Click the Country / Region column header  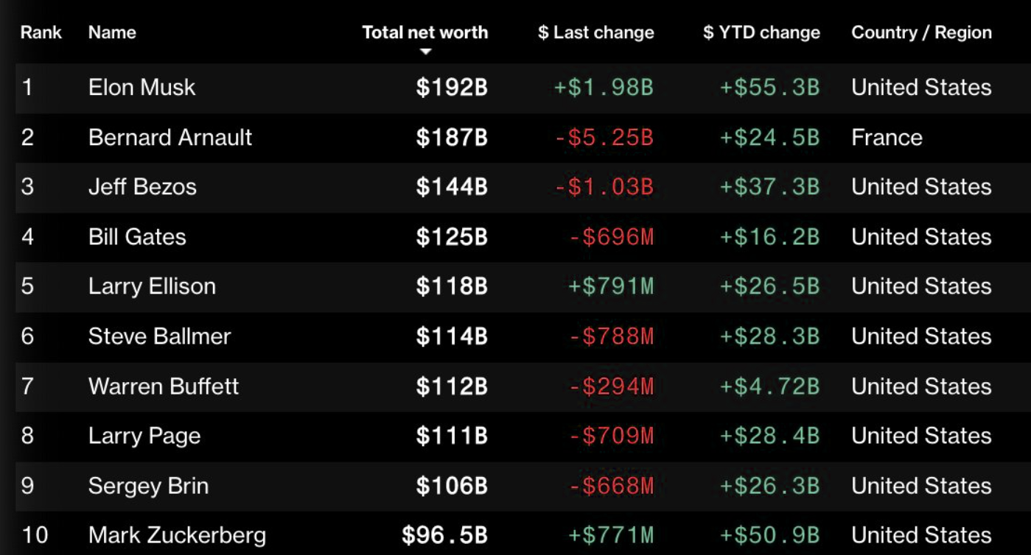(921, 32)
